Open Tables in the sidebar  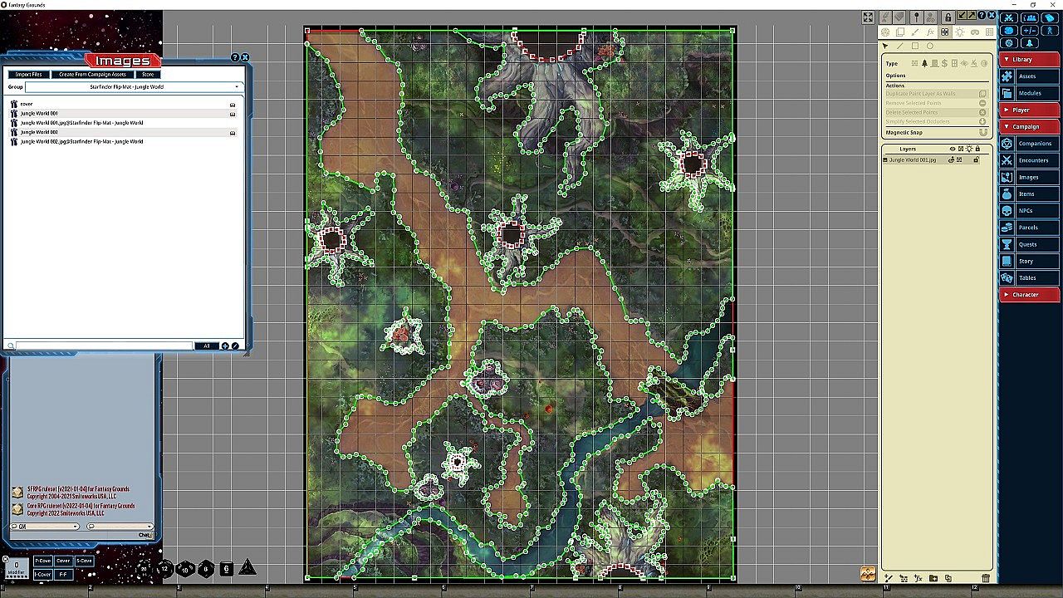click(1030, 278)
